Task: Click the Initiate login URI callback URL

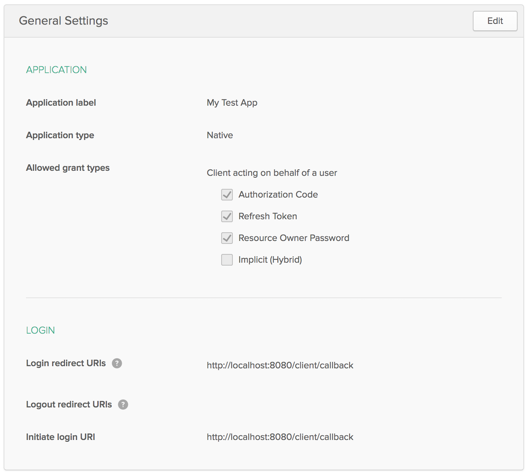Action: tap(280, 437)
